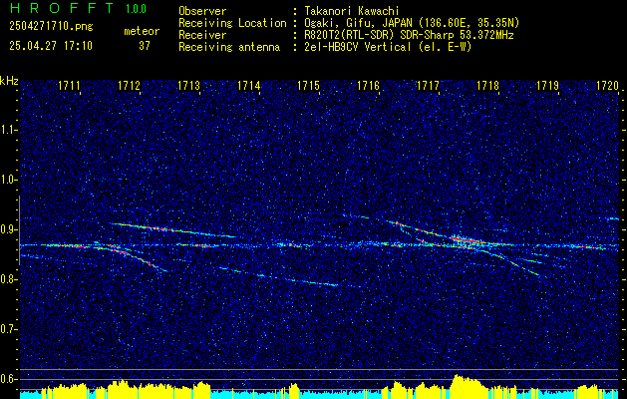
Task: Click the filename 2504271710.png
Action: [x=51, y=26]
